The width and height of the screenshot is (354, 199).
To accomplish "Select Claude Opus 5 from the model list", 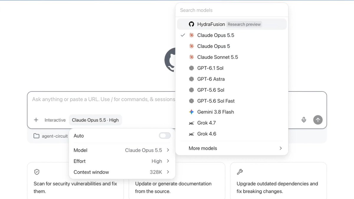I will (232, 46).
